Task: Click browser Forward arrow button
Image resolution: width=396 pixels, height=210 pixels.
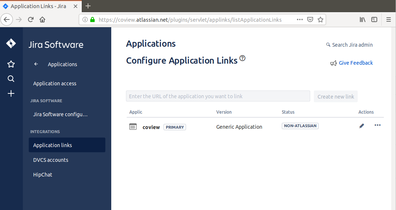Action: pos(19,19)
